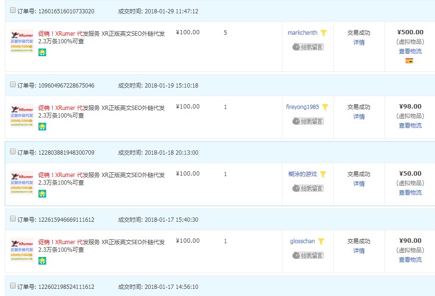Open XRumer product thumbnail in markchenth order

22,41
